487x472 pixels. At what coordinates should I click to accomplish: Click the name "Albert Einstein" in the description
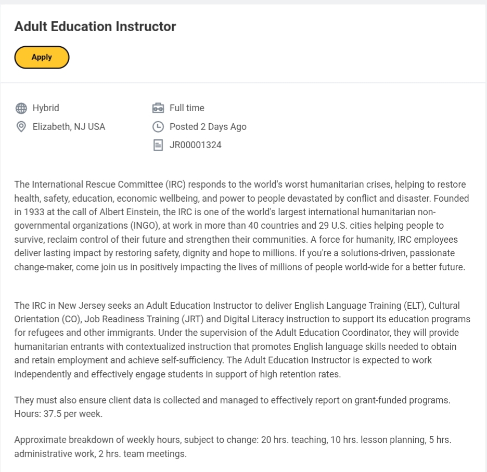tap(129, 212)
